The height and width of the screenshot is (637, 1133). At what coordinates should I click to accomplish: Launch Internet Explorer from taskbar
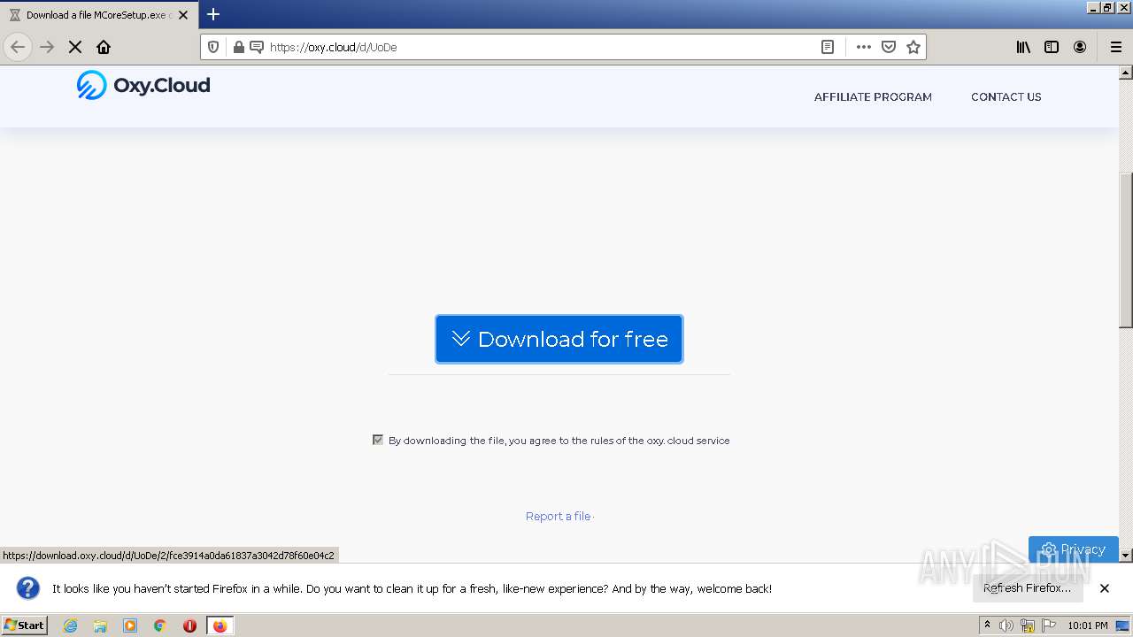pyautogui.click(x=70, y=625)
